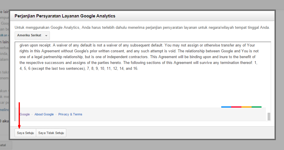Screen dimensions: 284x150
Task: Open the About Google link
Action: pyautogui.click(x=44, y=114)
